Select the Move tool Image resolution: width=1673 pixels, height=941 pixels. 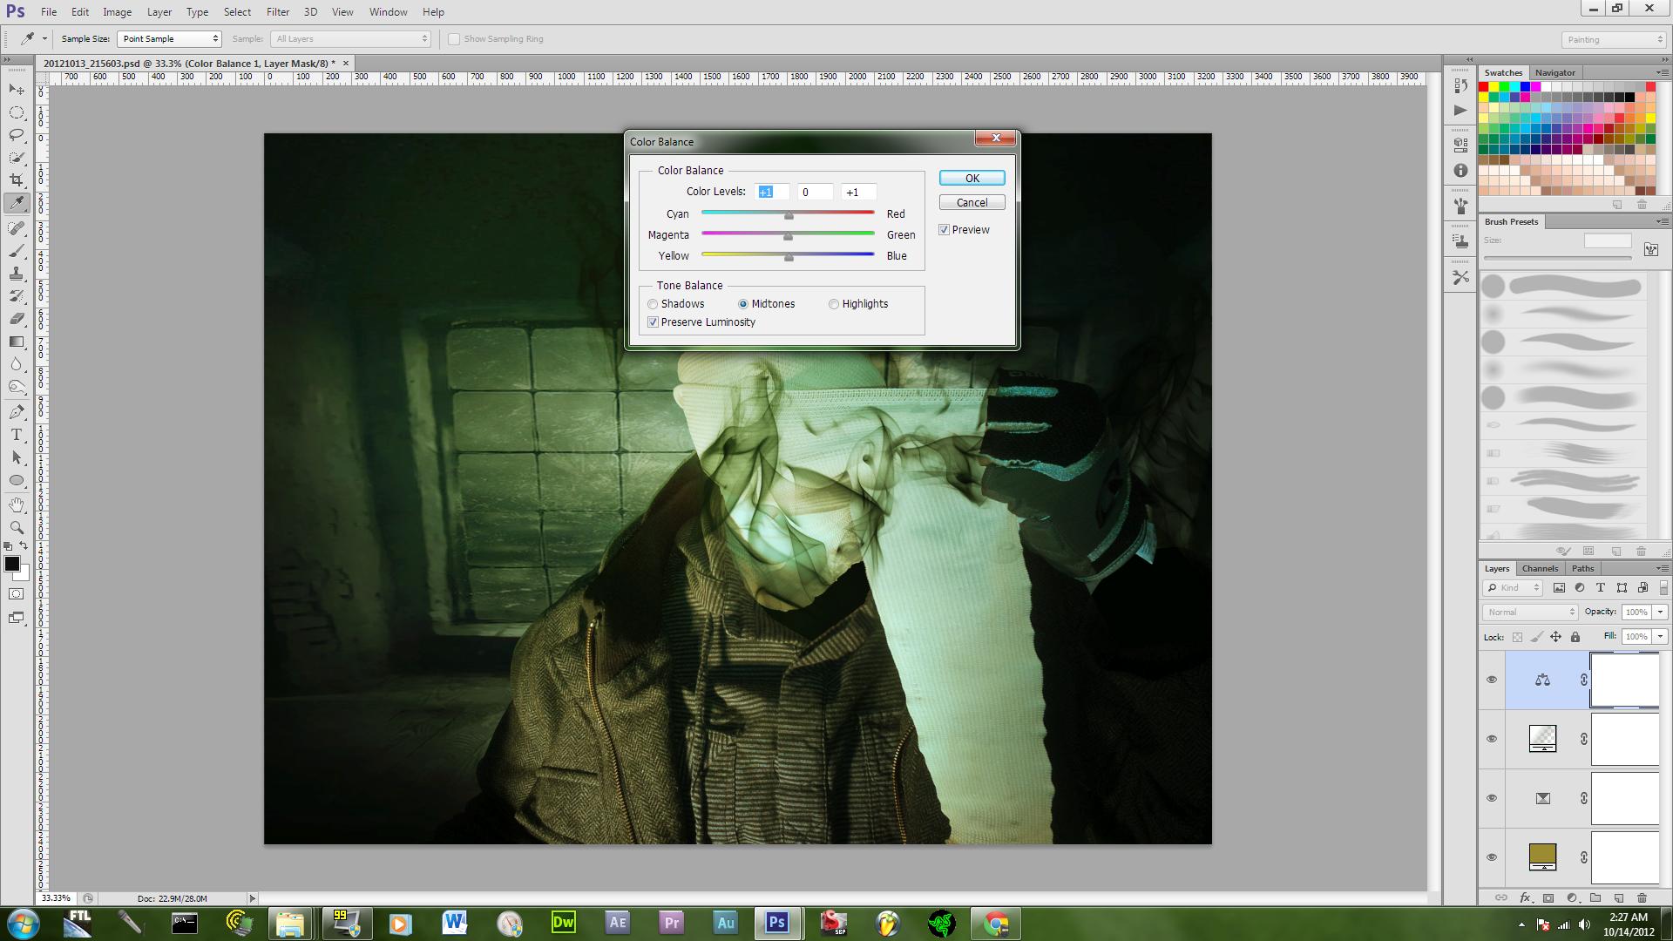pos(17,90)
